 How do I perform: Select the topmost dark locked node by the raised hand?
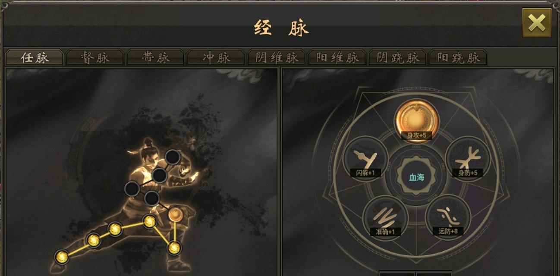point(173,157)
